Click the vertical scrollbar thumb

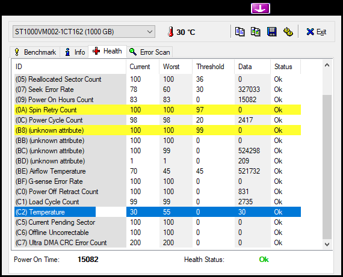[327, 167]
